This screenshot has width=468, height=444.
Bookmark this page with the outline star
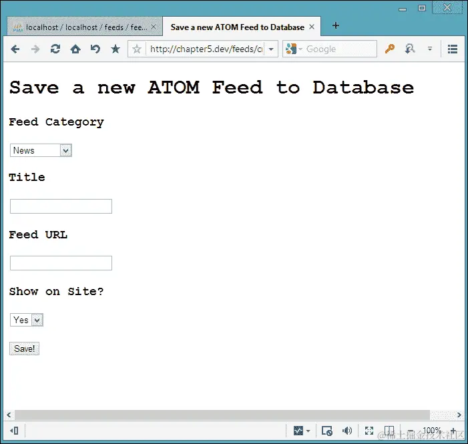tap(137, 49)
